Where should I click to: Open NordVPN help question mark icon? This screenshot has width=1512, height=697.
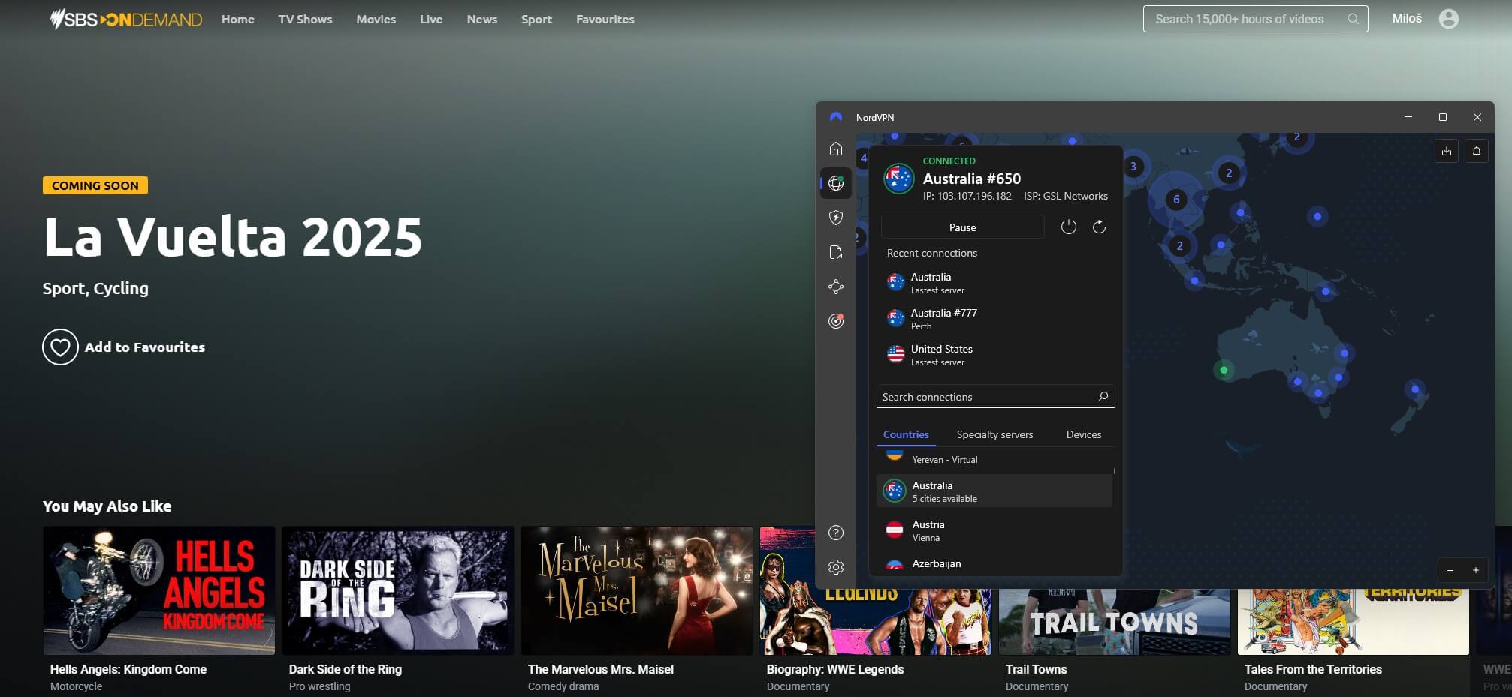pos(836,533)
